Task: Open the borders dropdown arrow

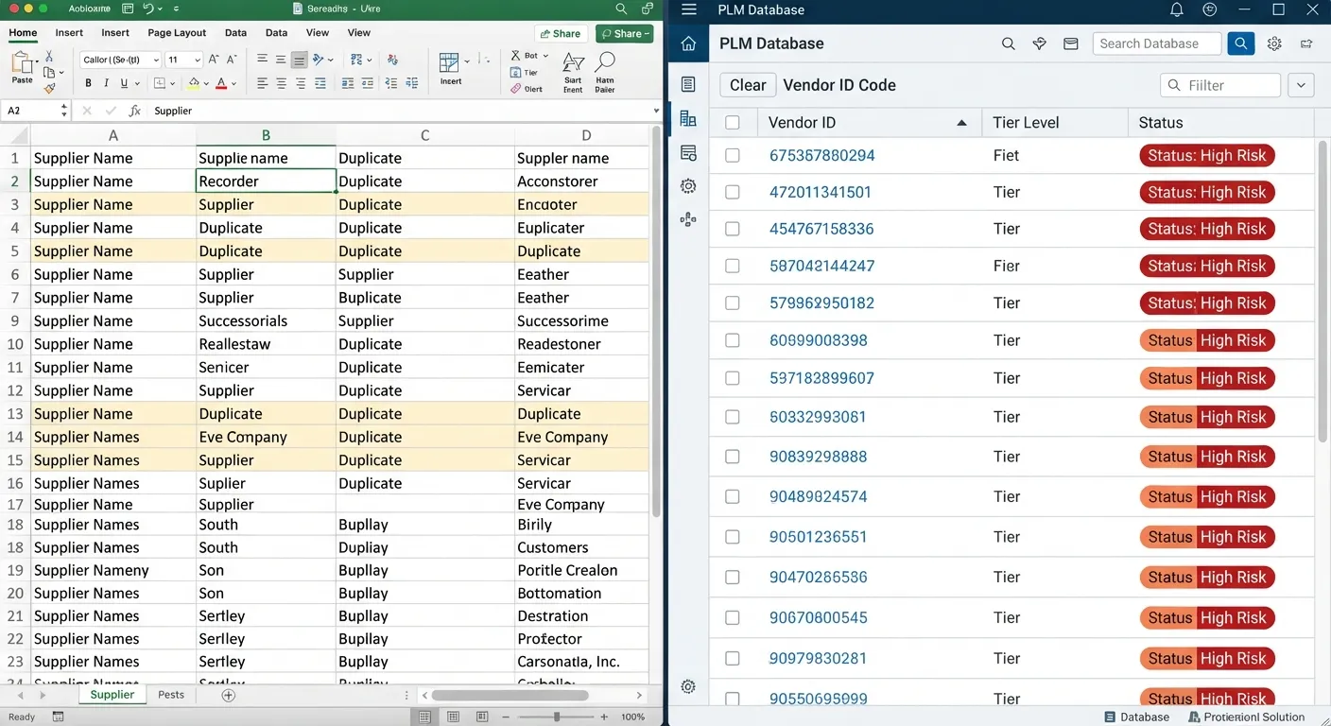Action: pos(173,83)
